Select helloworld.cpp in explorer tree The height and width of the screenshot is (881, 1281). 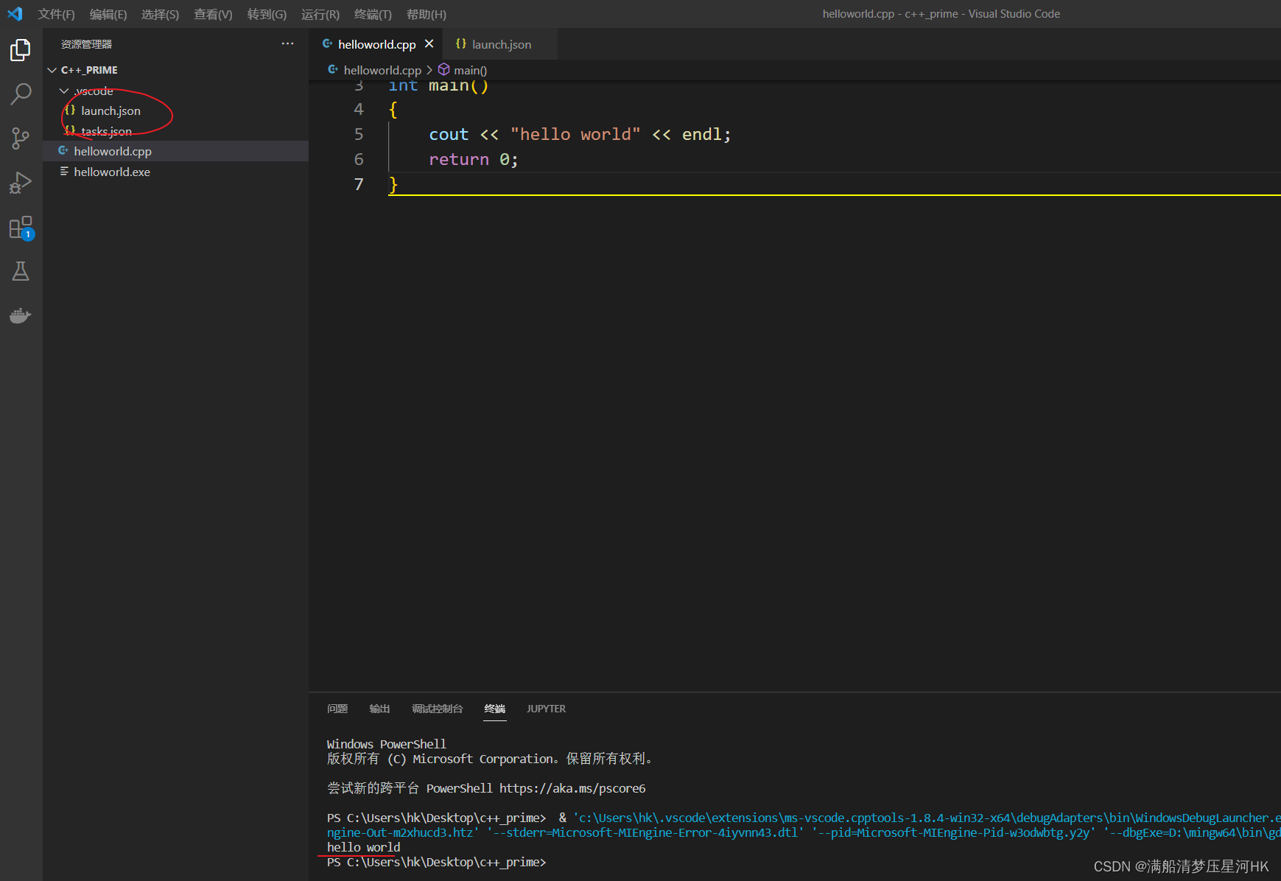[x=175, y=151]
